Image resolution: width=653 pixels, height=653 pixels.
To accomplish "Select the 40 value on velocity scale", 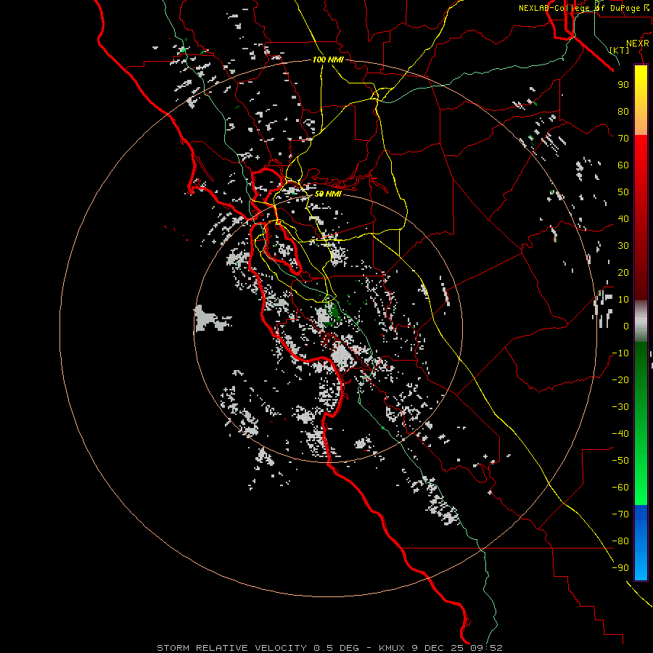I will [623, 218].
